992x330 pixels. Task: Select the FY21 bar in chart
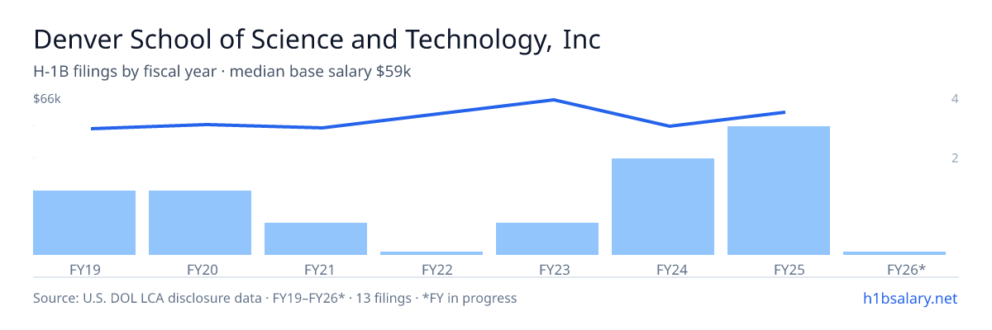[316, 238]
